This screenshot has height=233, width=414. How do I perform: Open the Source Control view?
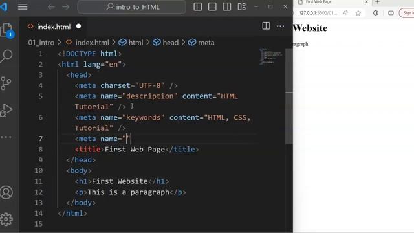[x=6, y=83]
